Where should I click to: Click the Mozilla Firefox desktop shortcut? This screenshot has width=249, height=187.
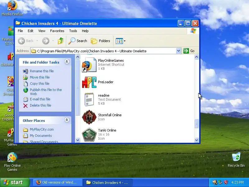(12, 8)
